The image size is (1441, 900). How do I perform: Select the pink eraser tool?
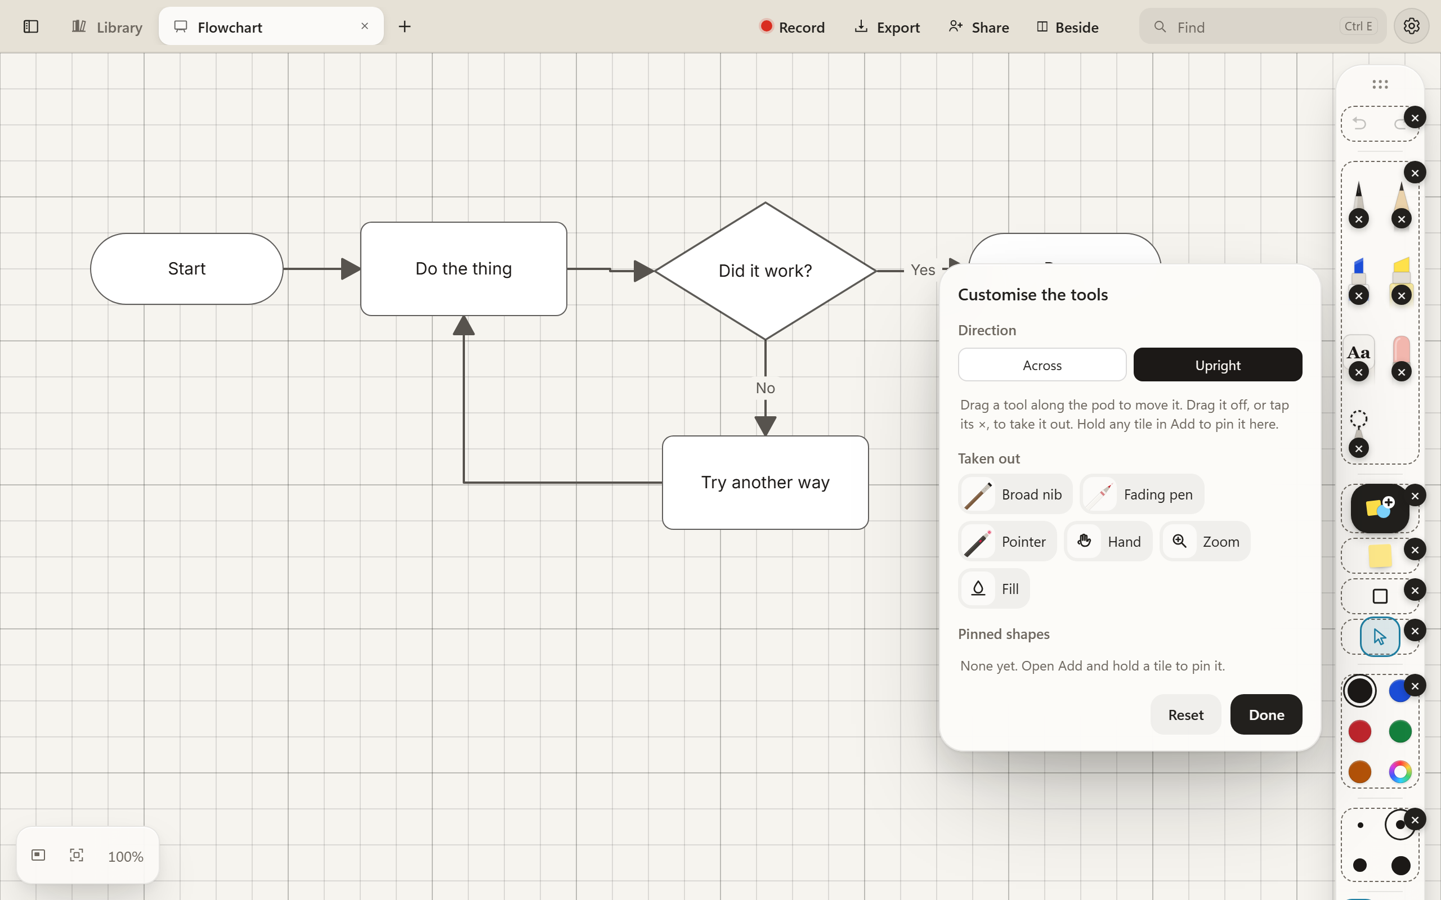tap(1402, 350)
